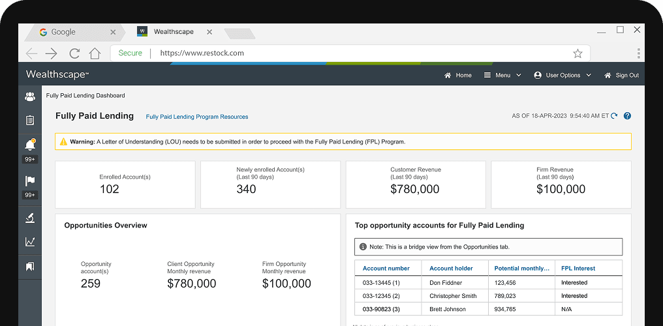This screenshot has width=663, height=326.
Task: Click the 99+ badge under bell icon
Action: point(30,159)
